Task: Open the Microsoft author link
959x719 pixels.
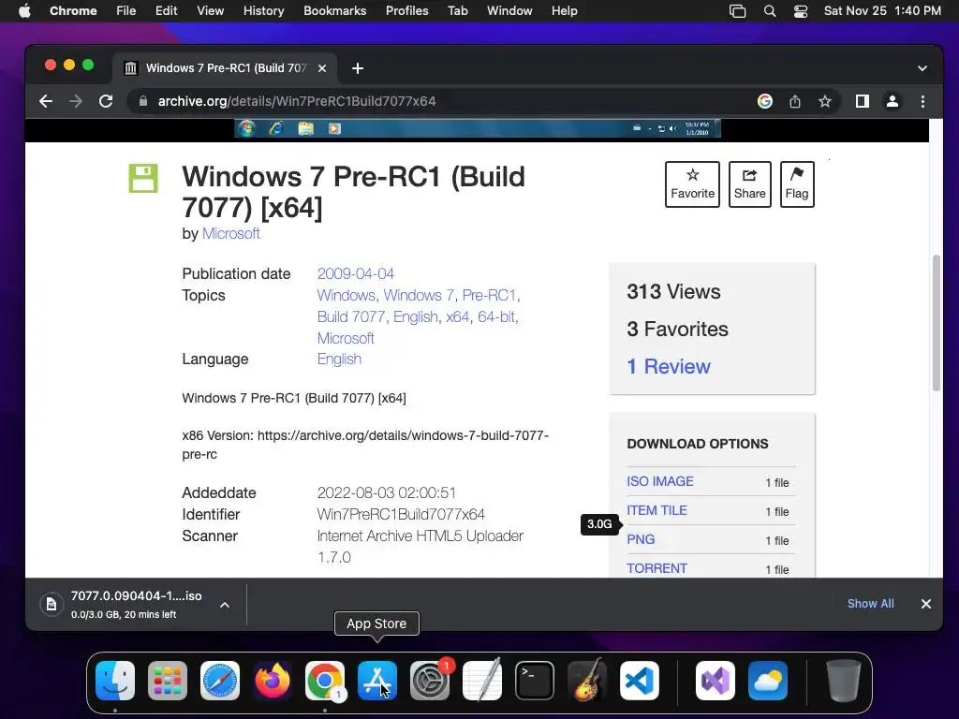Action: tap(230, 233)
